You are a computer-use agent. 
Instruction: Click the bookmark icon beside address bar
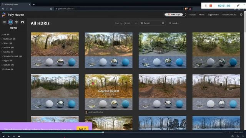point(51,9)
